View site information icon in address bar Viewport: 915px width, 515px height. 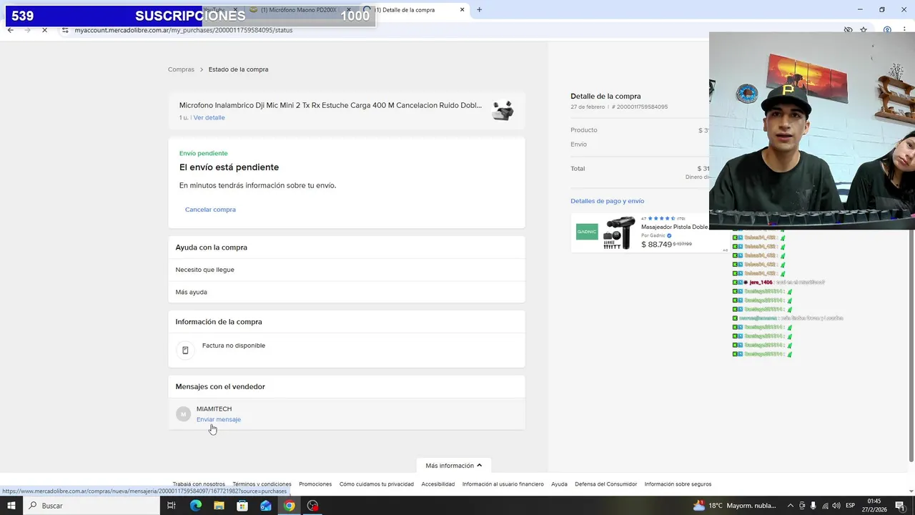pyautogui.click(x=65, y=30)
